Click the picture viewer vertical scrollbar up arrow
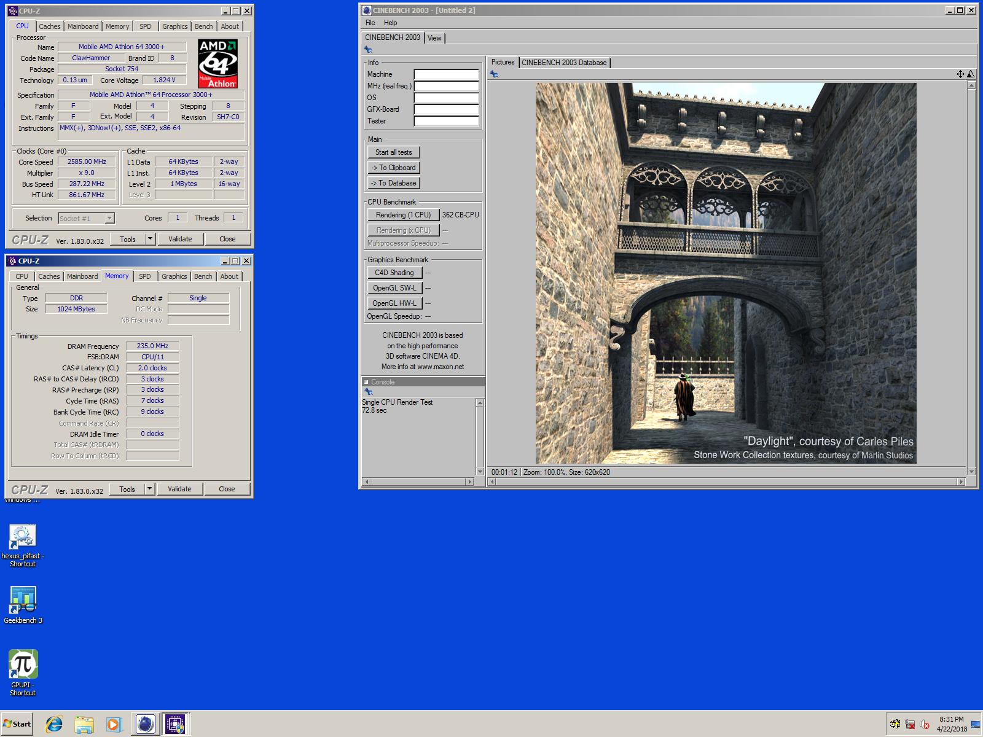 point(971,85)
